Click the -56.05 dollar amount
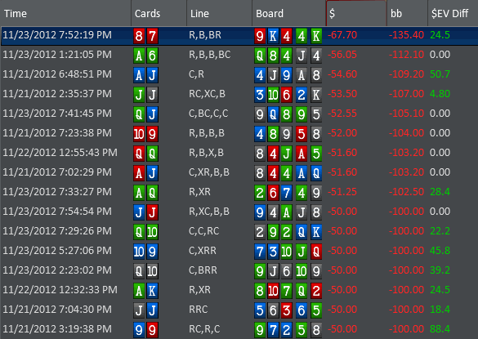 click(342, 55)
